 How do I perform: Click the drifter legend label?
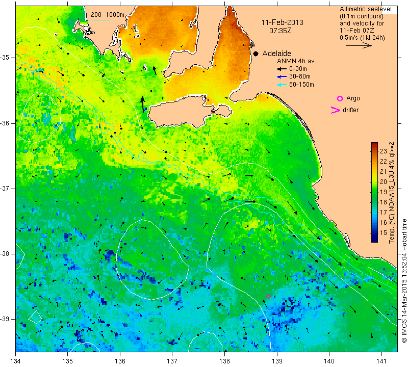[x=350, y=110]
